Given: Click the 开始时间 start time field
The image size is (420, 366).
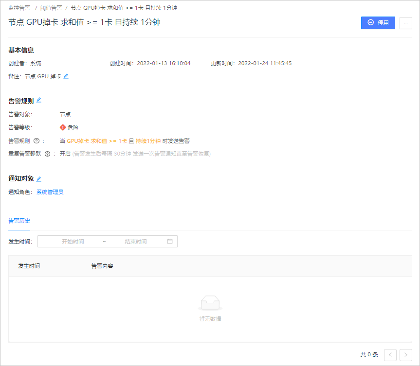Looking at the screenshot, I should (73, 242).
